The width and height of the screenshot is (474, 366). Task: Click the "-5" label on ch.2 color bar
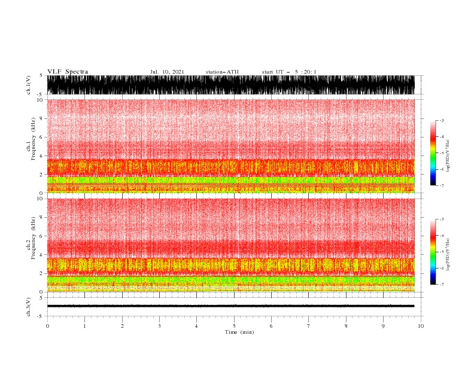point(442,252)
